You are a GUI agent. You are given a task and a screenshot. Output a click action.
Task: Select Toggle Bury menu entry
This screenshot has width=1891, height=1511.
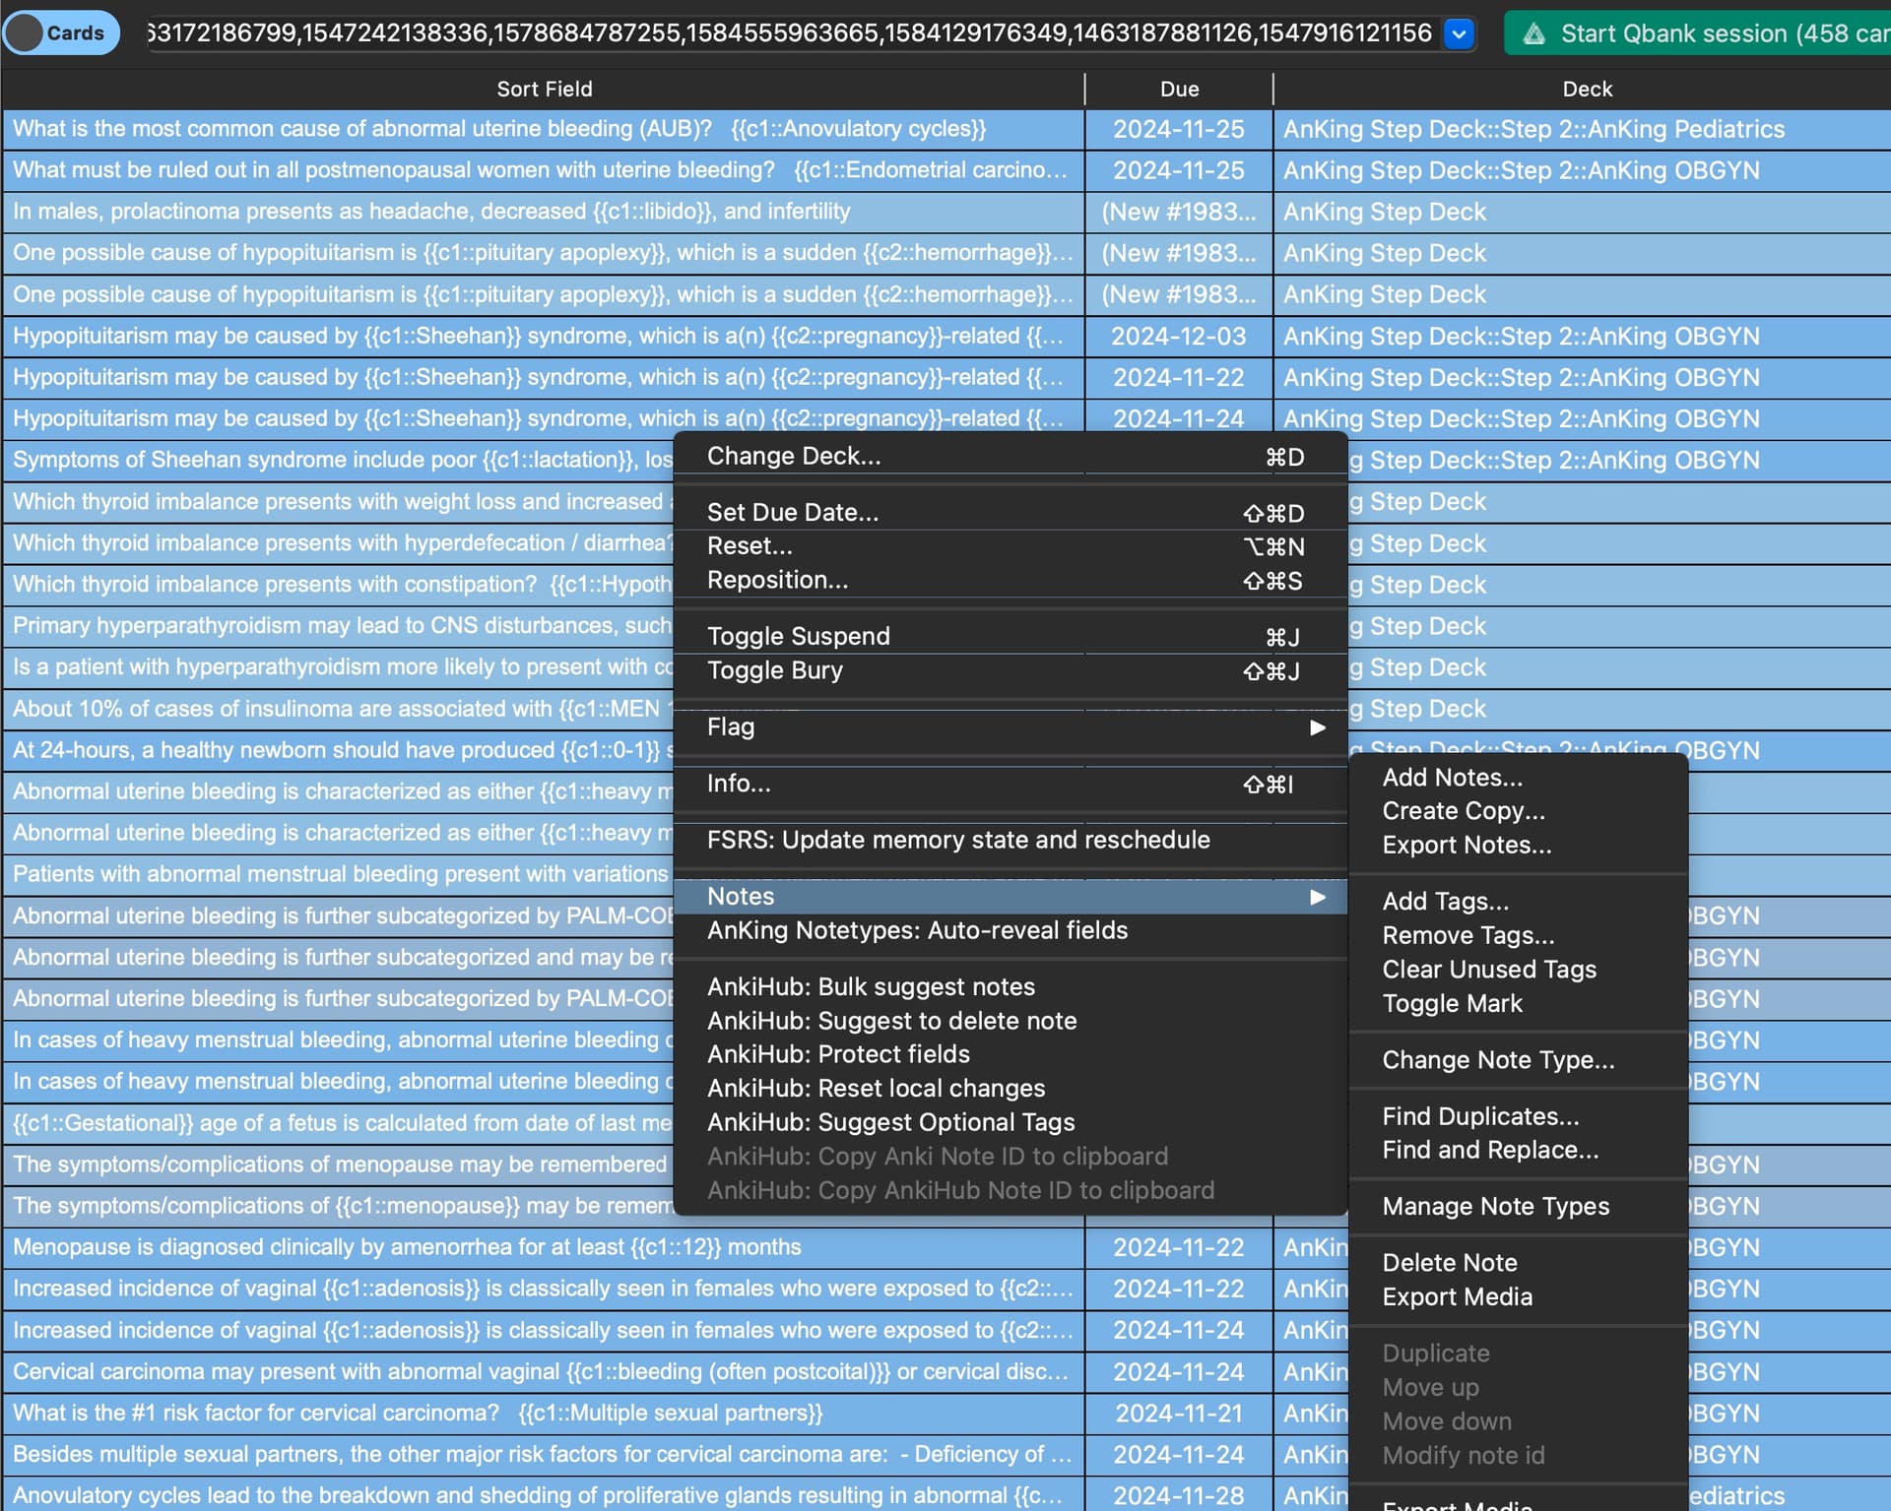point(774,670)
